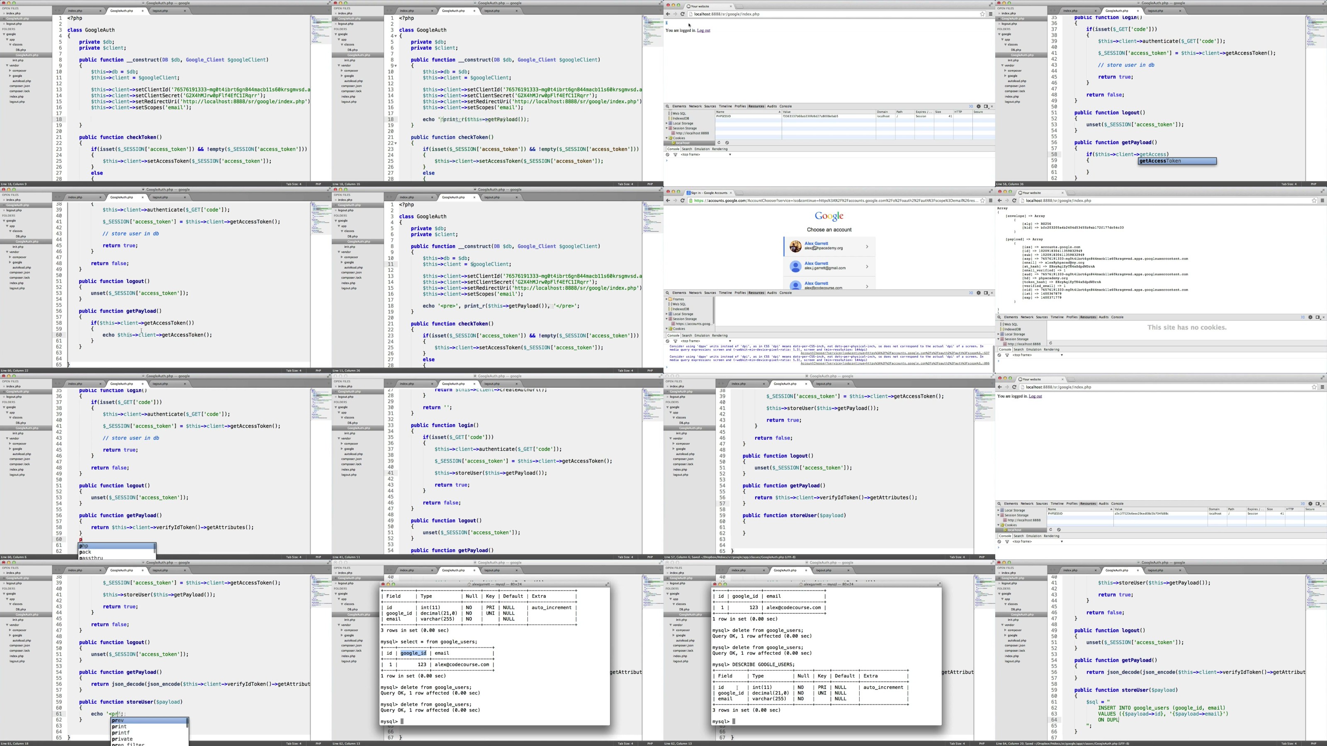This screenshot has height=746, width=1327.
Task: Open the Chrome menu in Google Accounts window
Action: [x=990, y=201]
